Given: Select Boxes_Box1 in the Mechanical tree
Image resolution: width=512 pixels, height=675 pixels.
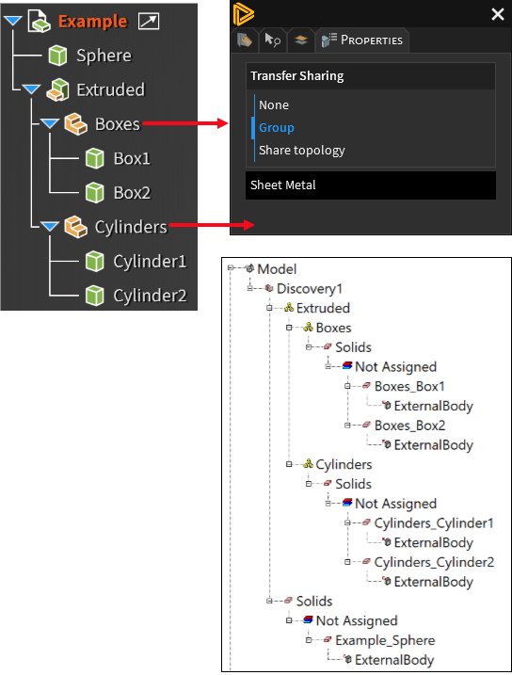Looking at the screenshot, I should [x=409, y=386].
